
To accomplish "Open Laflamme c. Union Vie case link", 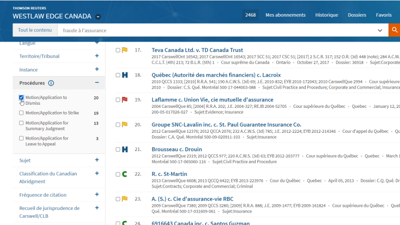I will point(213,100).
